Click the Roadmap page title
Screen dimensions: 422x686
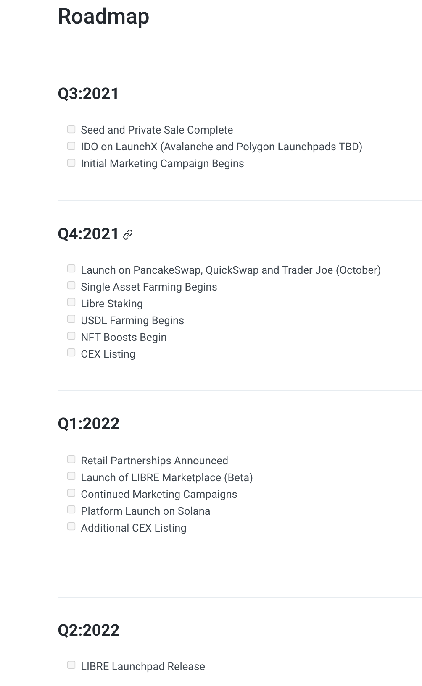103,17
